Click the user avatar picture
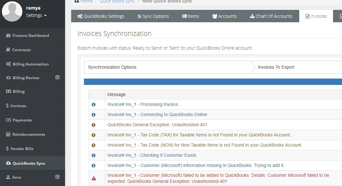This screenshot has width=342, height=186. click(x=12, y=11)
